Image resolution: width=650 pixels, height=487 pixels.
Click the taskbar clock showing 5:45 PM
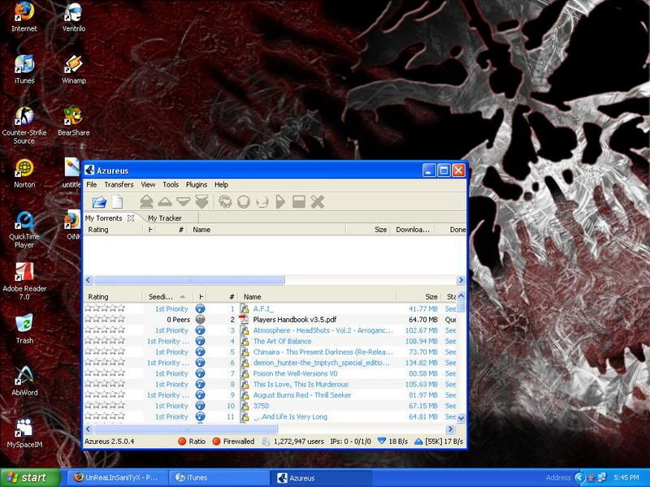(x=626, y=477)
